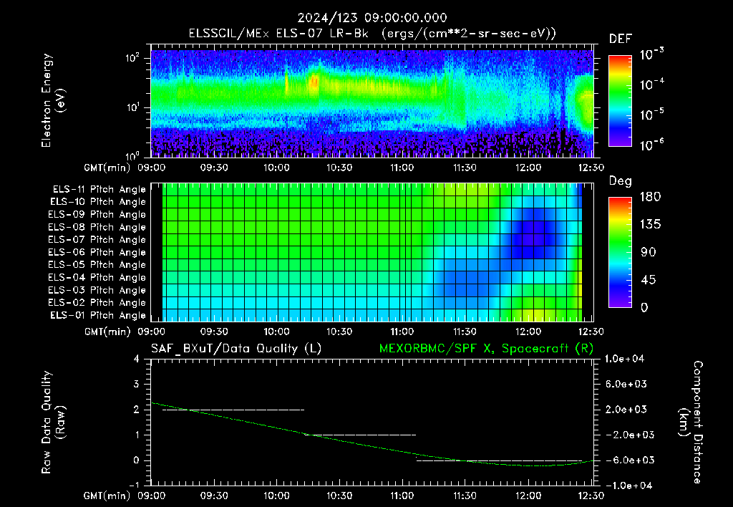Click the Deg pitch angle color bar
The image size is (733, 507).
coord(620,252)
